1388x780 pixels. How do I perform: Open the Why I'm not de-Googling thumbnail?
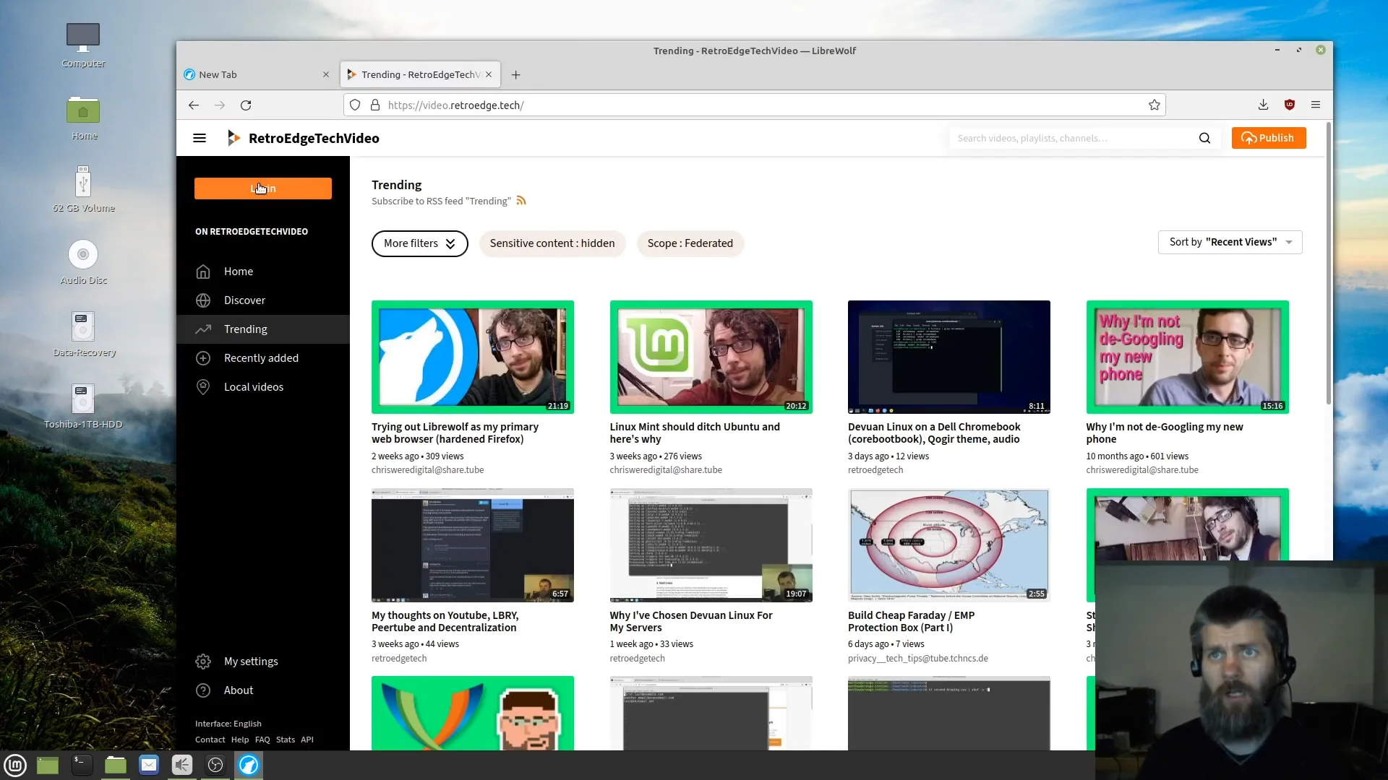(1187, 357)
